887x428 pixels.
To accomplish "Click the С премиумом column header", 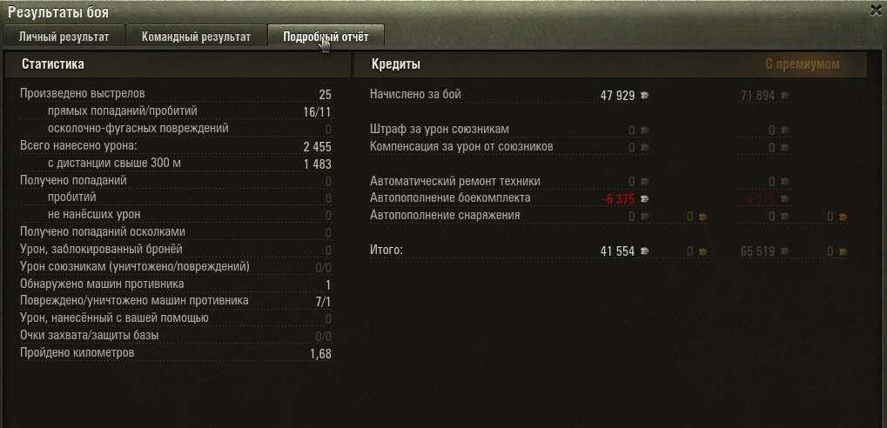I will [x=803, y=64].
